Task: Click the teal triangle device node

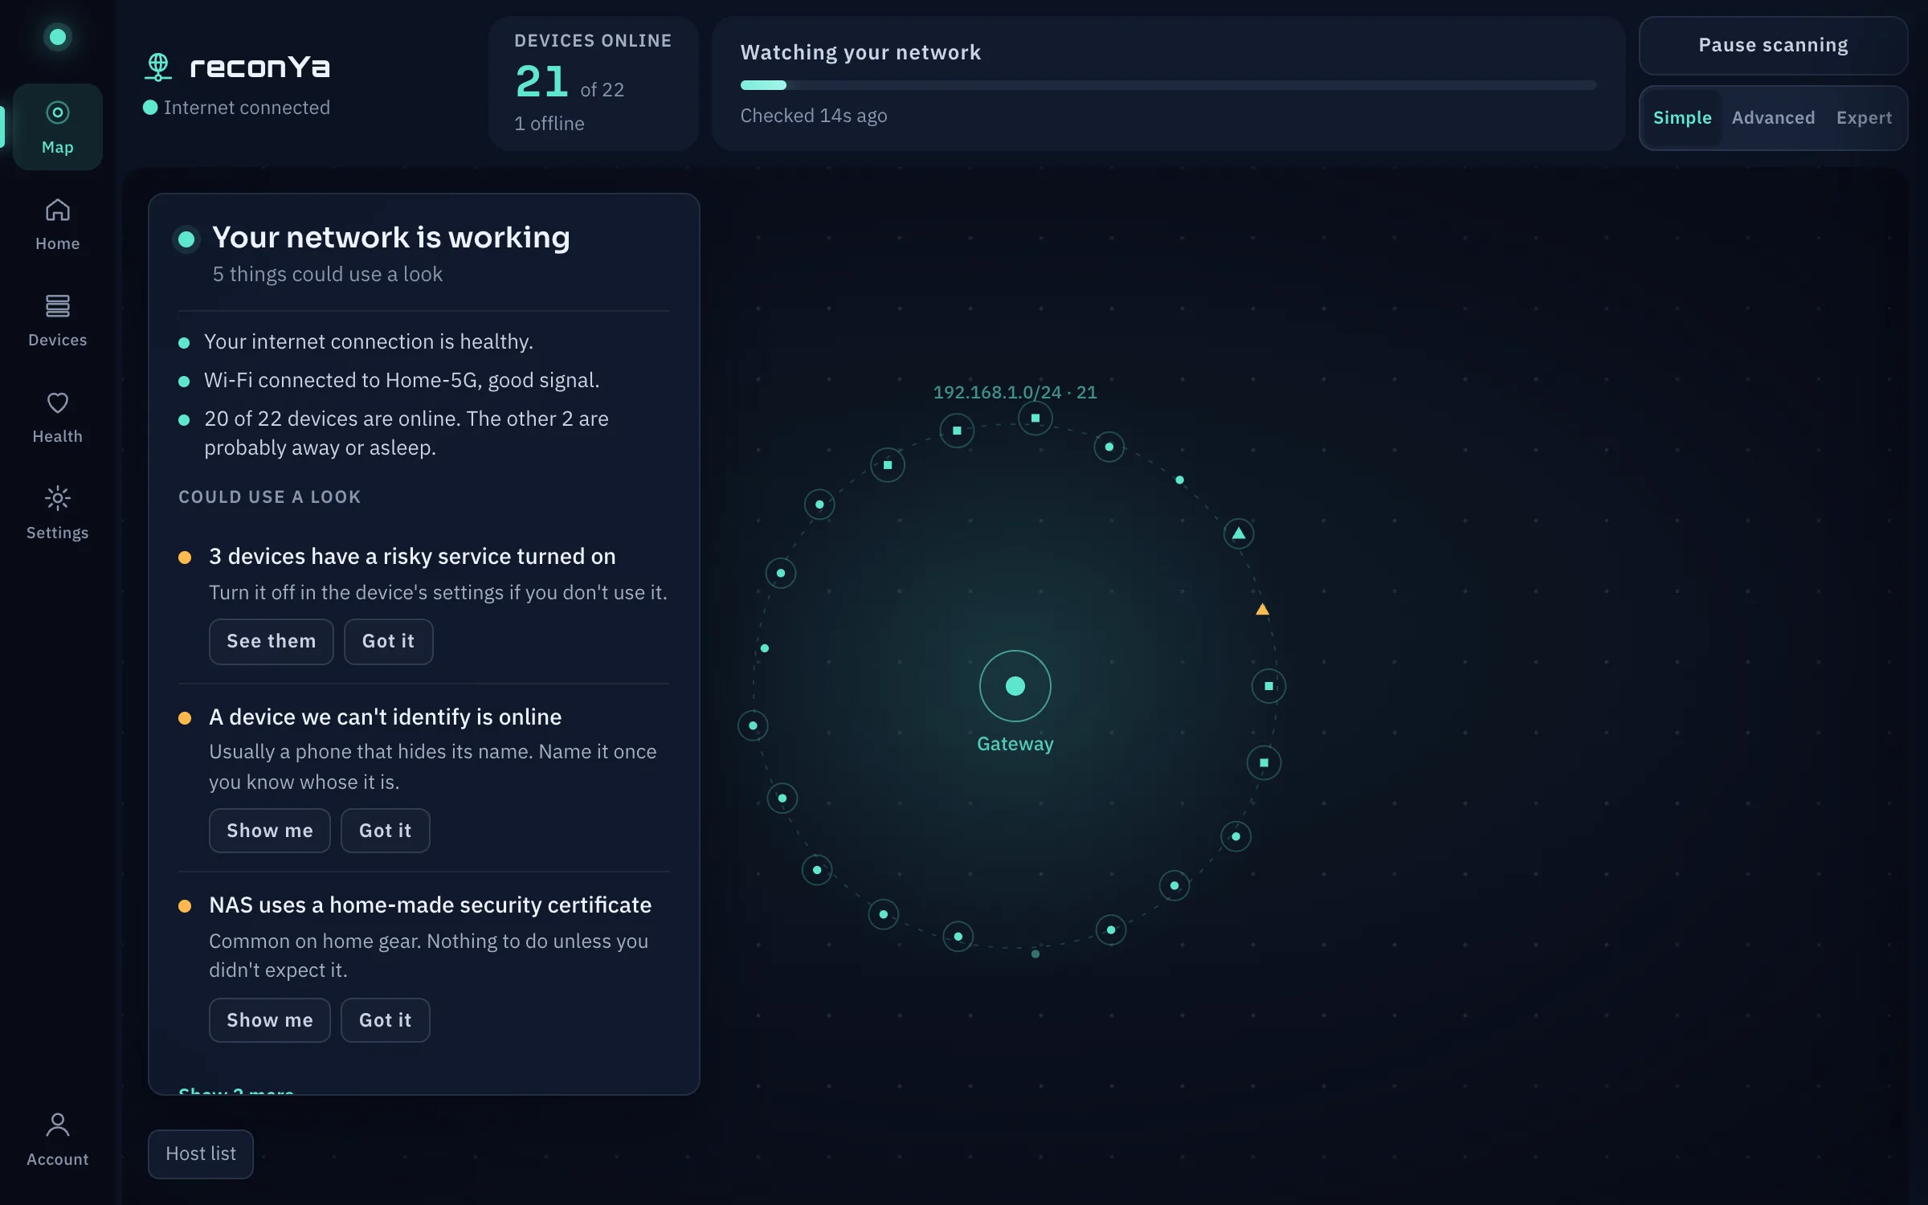Action: pyautogui.click(x=1239, y=533)
